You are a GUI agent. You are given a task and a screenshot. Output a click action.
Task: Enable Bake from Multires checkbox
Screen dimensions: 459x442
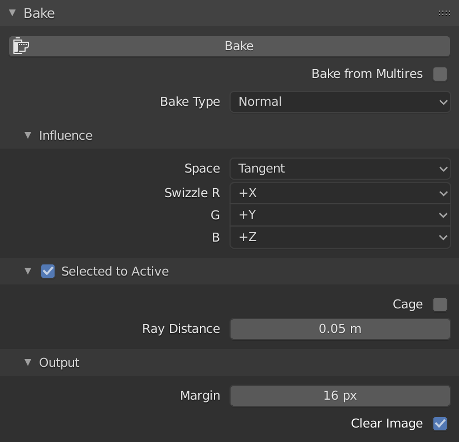pos(440,73)
